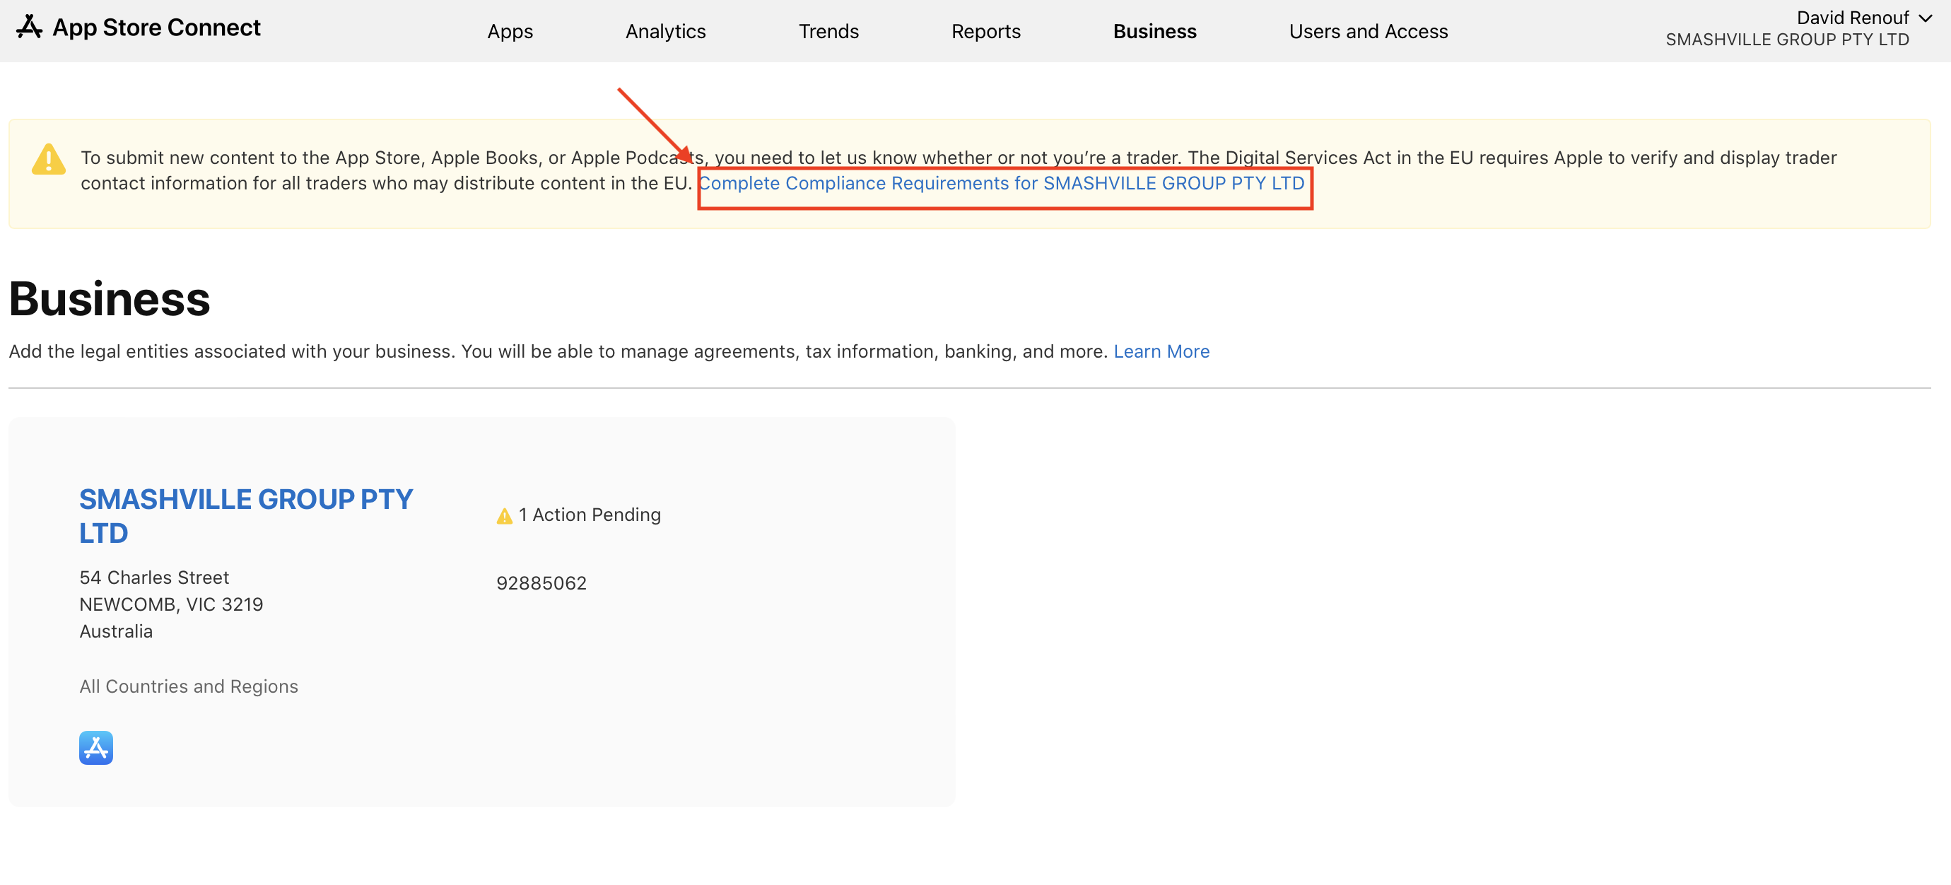
Task: Click the App Store Connect title text
Action: 156,28
